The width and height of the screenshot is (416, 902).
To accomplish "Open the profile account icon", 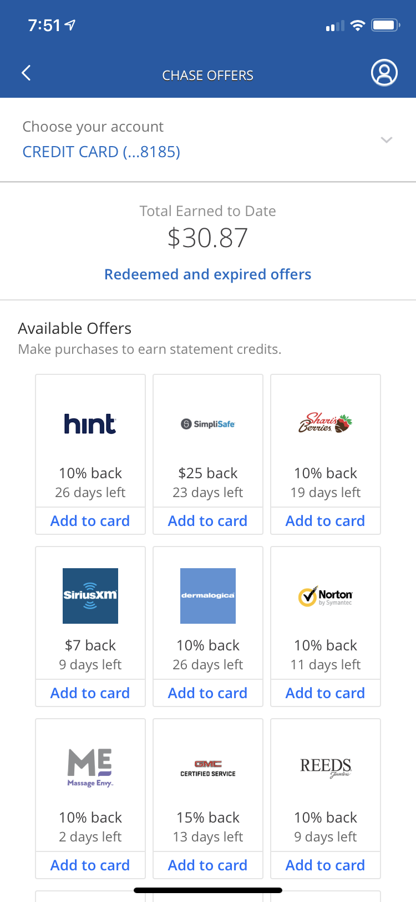I will (x=384, y=73).
